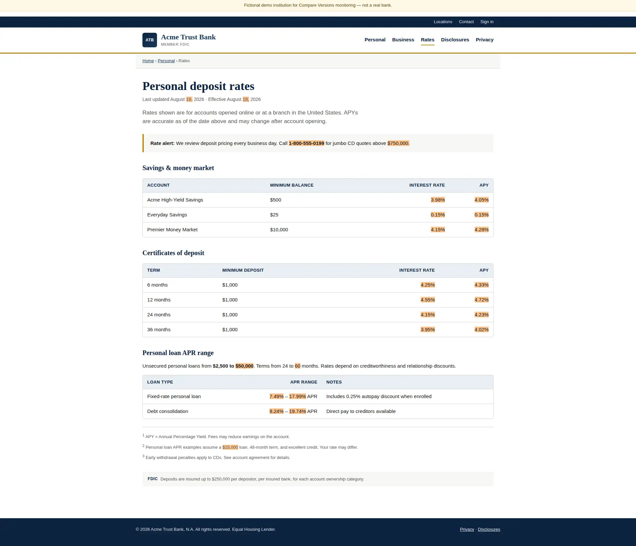This screenshot has width=636, height=546.
Task: Click the Acme Trust Bank site title
Action: click(x=188, y=37)
